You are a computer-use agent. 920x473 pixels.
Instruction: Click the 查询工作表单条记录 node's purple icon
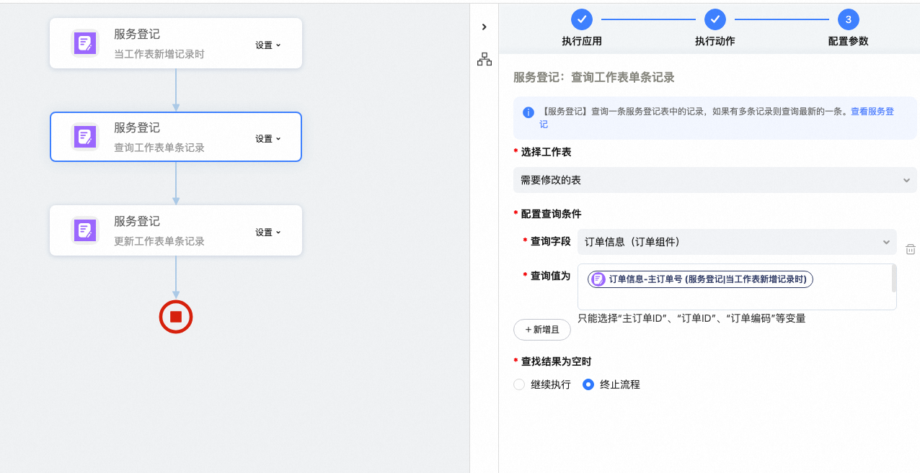point(85,137)
